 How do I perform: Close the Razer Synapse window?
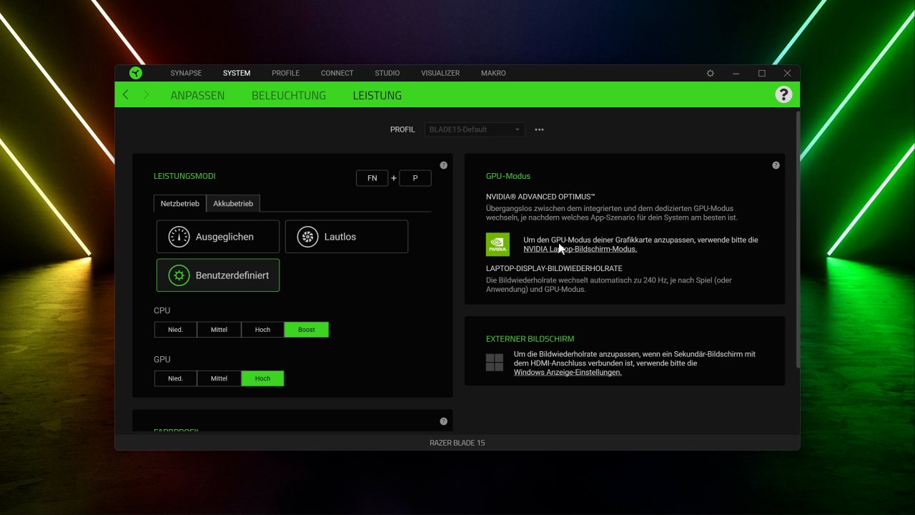pos(787,73)
